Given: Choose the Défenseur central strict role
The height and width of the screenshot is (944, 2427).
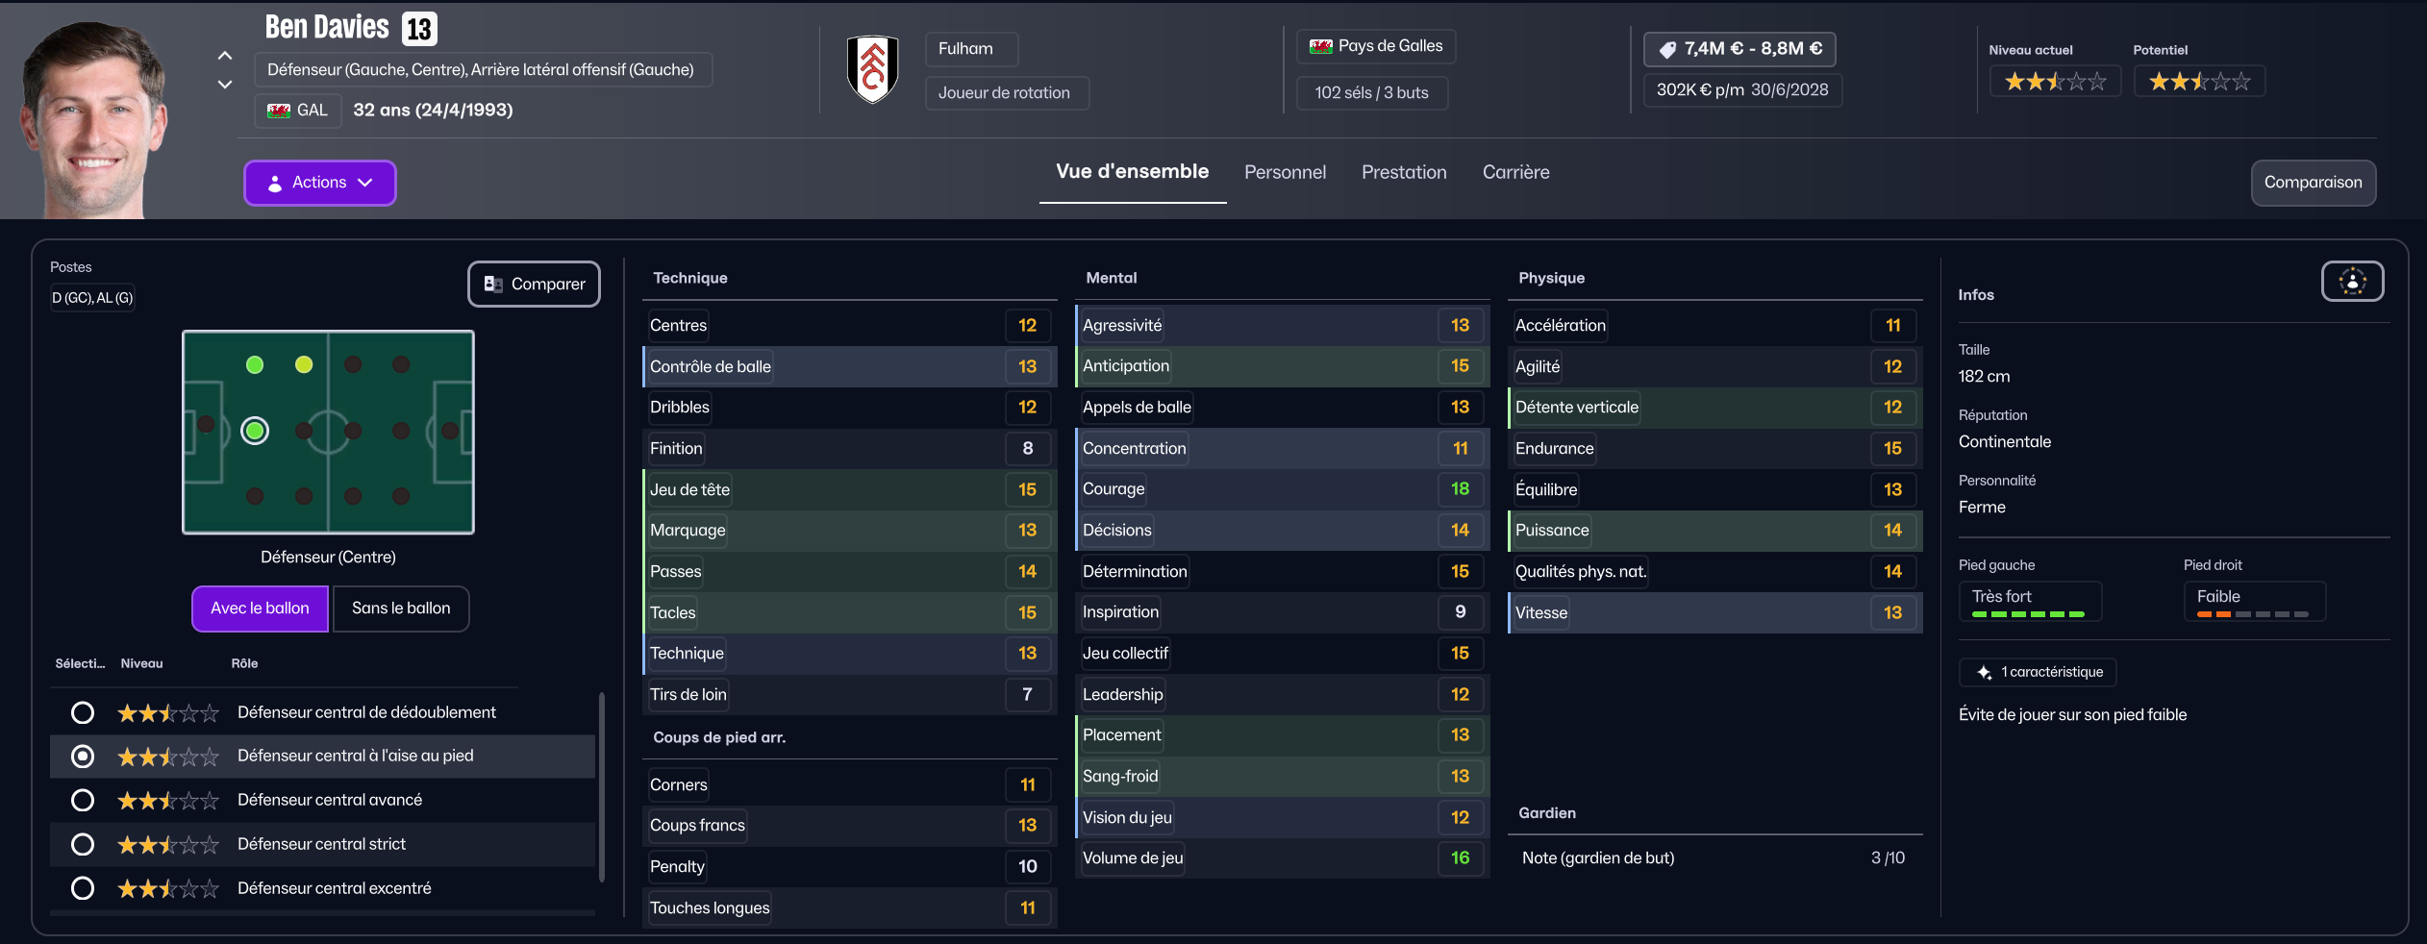Looking at the screenshot, I should point(83,844).
